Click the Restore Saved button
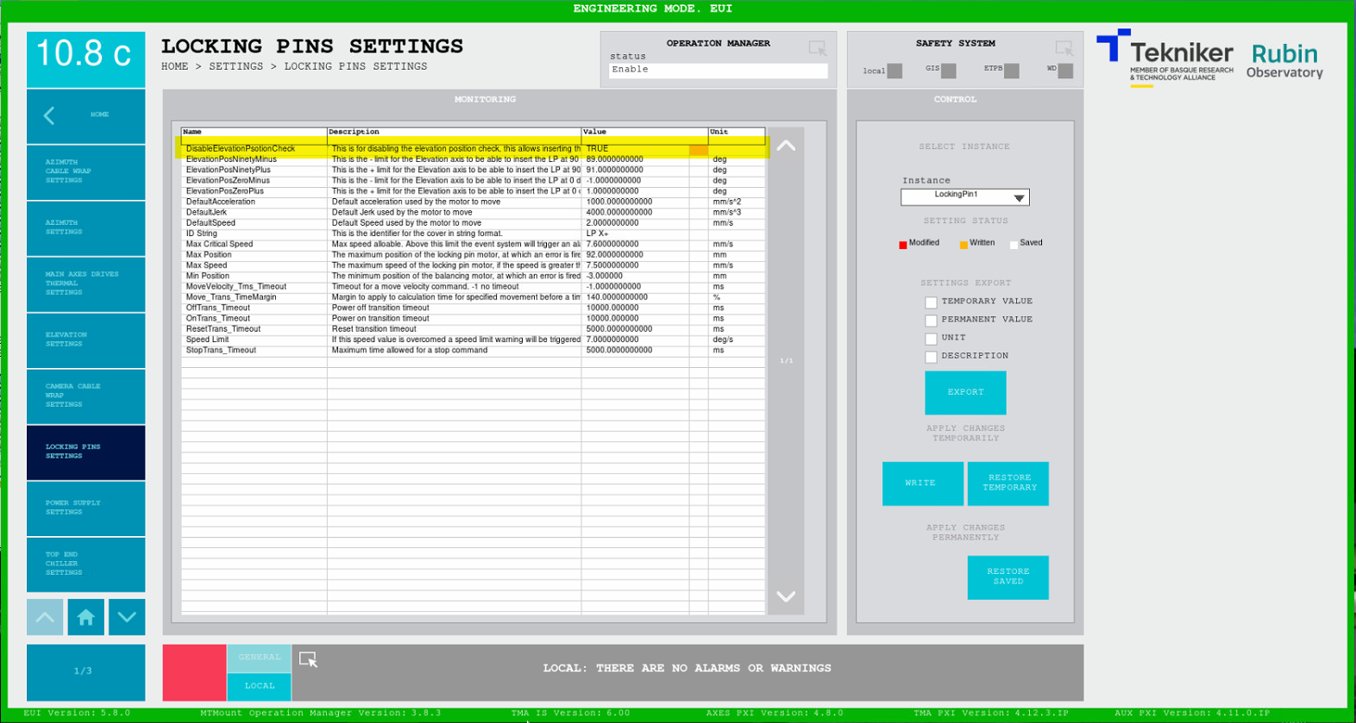Viewport: 1356px width, 723px height. click(1008, 577)
